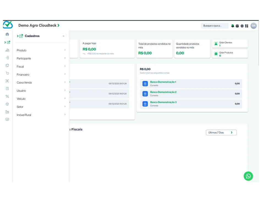Screen dimensions: 264x198
Task: Expand the Produto submenu
Action: coord(41,50)
